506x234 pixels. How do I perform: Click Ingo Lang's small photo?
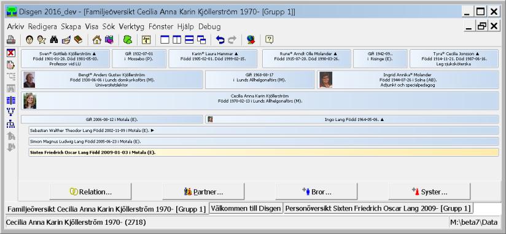210,119
